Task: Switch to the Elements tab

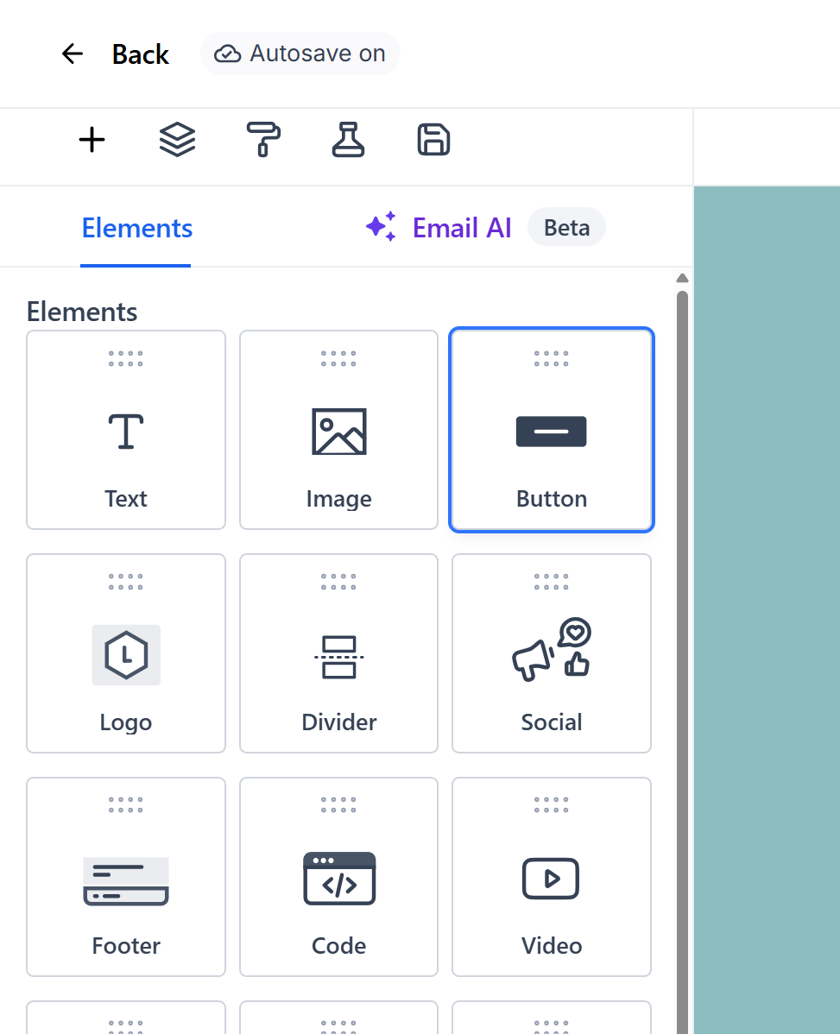Action: [136, 227]
